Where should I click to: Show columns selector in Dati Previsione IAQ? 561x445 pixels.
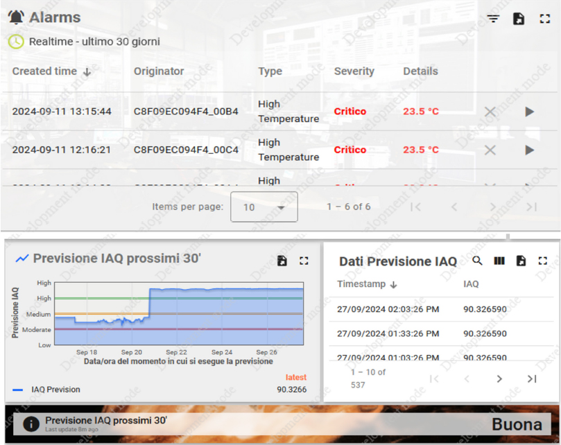point(499,261)
